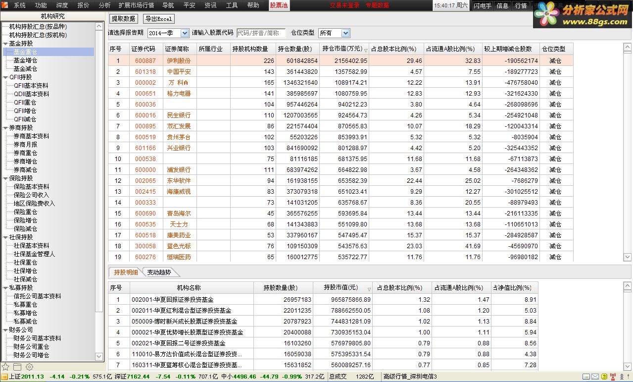
Task: Collapse the 基金持股 tree node
Action: point(5,44)
